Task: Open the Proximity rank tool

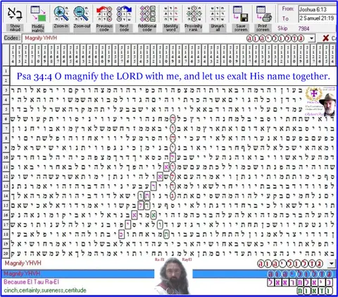Action: point(194,13)
